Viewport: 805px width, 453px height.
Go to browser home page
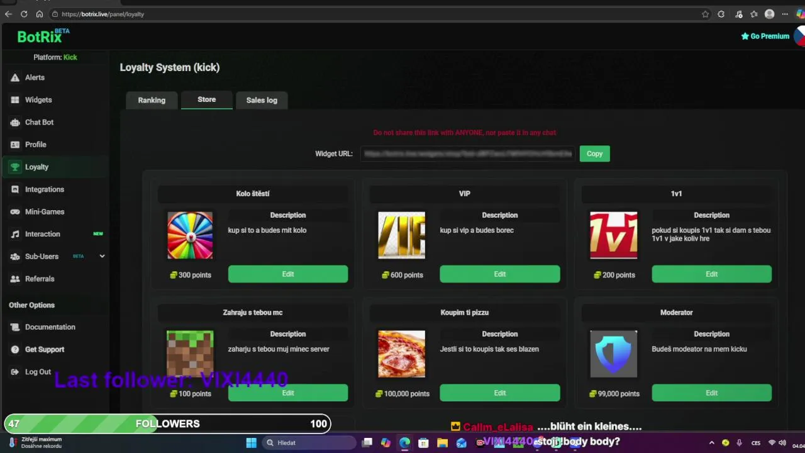(40, 14)
